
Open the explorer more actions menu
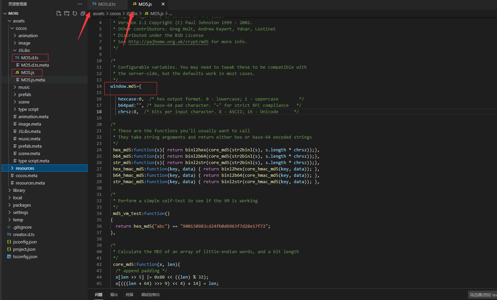coord(80,4)
